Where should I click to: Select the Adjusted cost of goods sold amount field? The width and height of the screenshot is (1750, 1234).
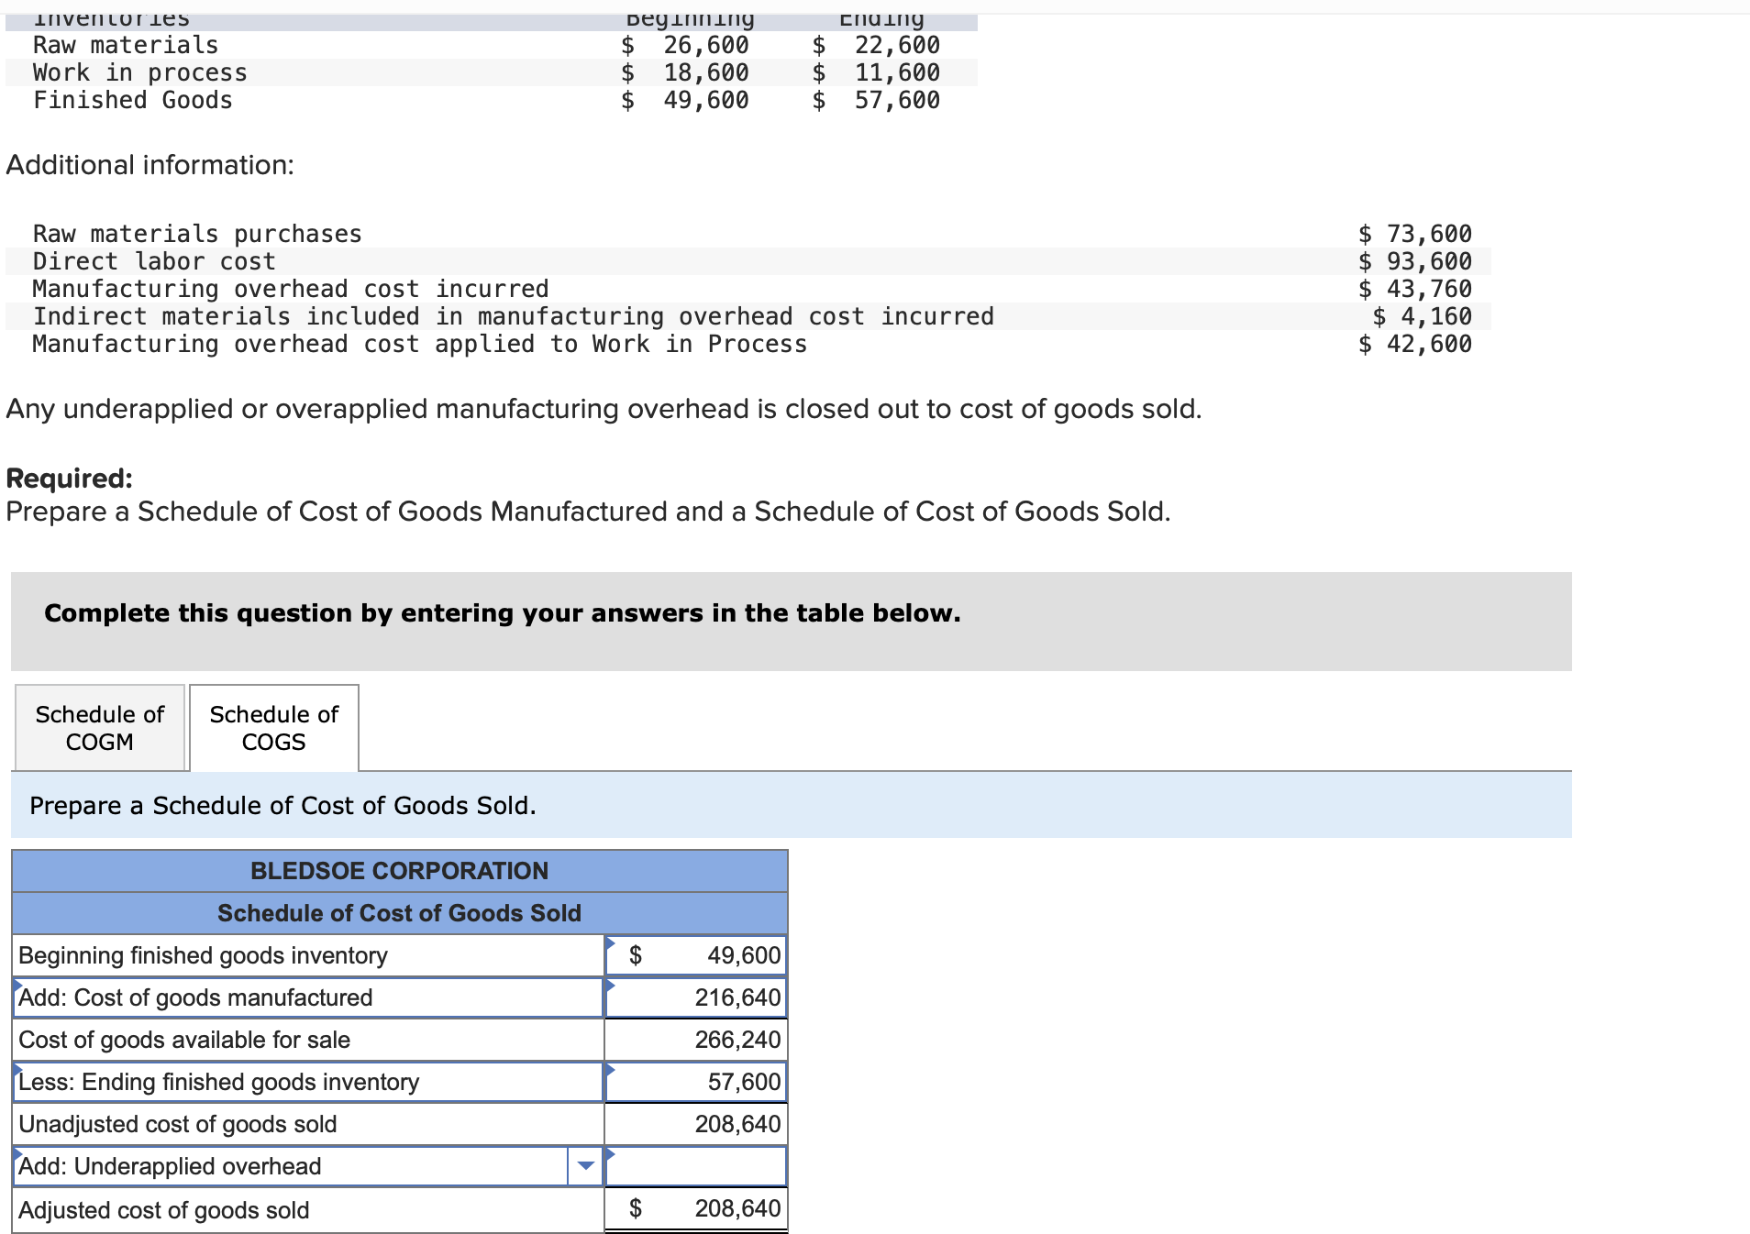pyautogui.click(x=697, y=1208)
